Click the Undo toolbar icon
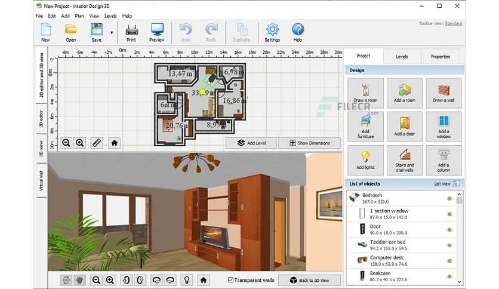This screenshot has height=289, width=499. (186, 32)
